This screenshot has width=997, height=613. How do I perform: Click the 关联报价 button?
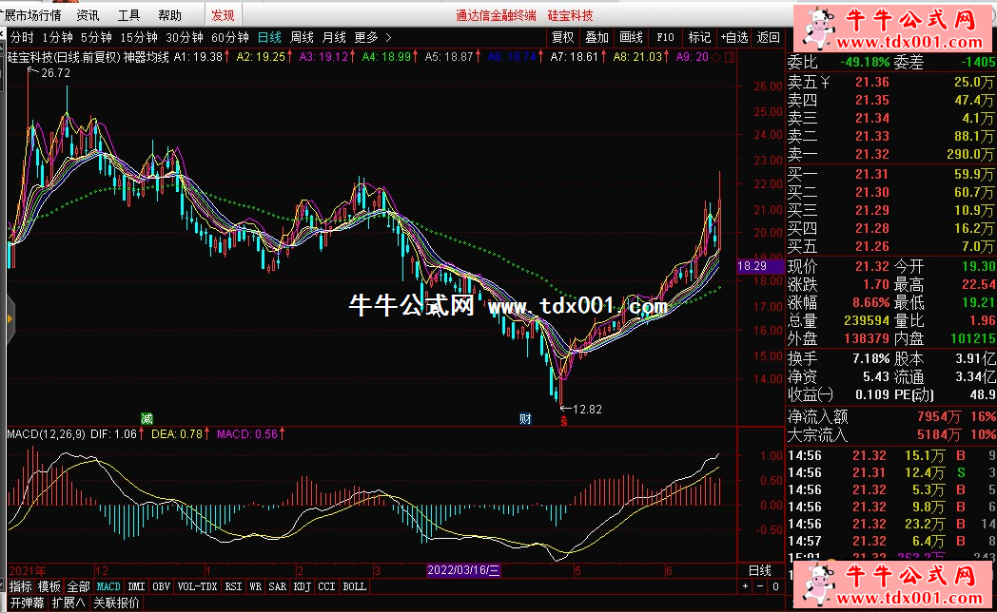click(x=116, y=603)
